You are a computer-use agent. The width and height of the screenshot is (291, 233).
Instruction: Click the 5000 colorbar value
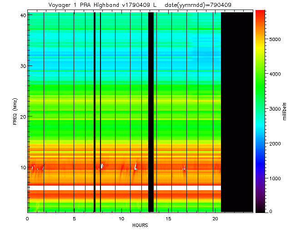[275, 39]
